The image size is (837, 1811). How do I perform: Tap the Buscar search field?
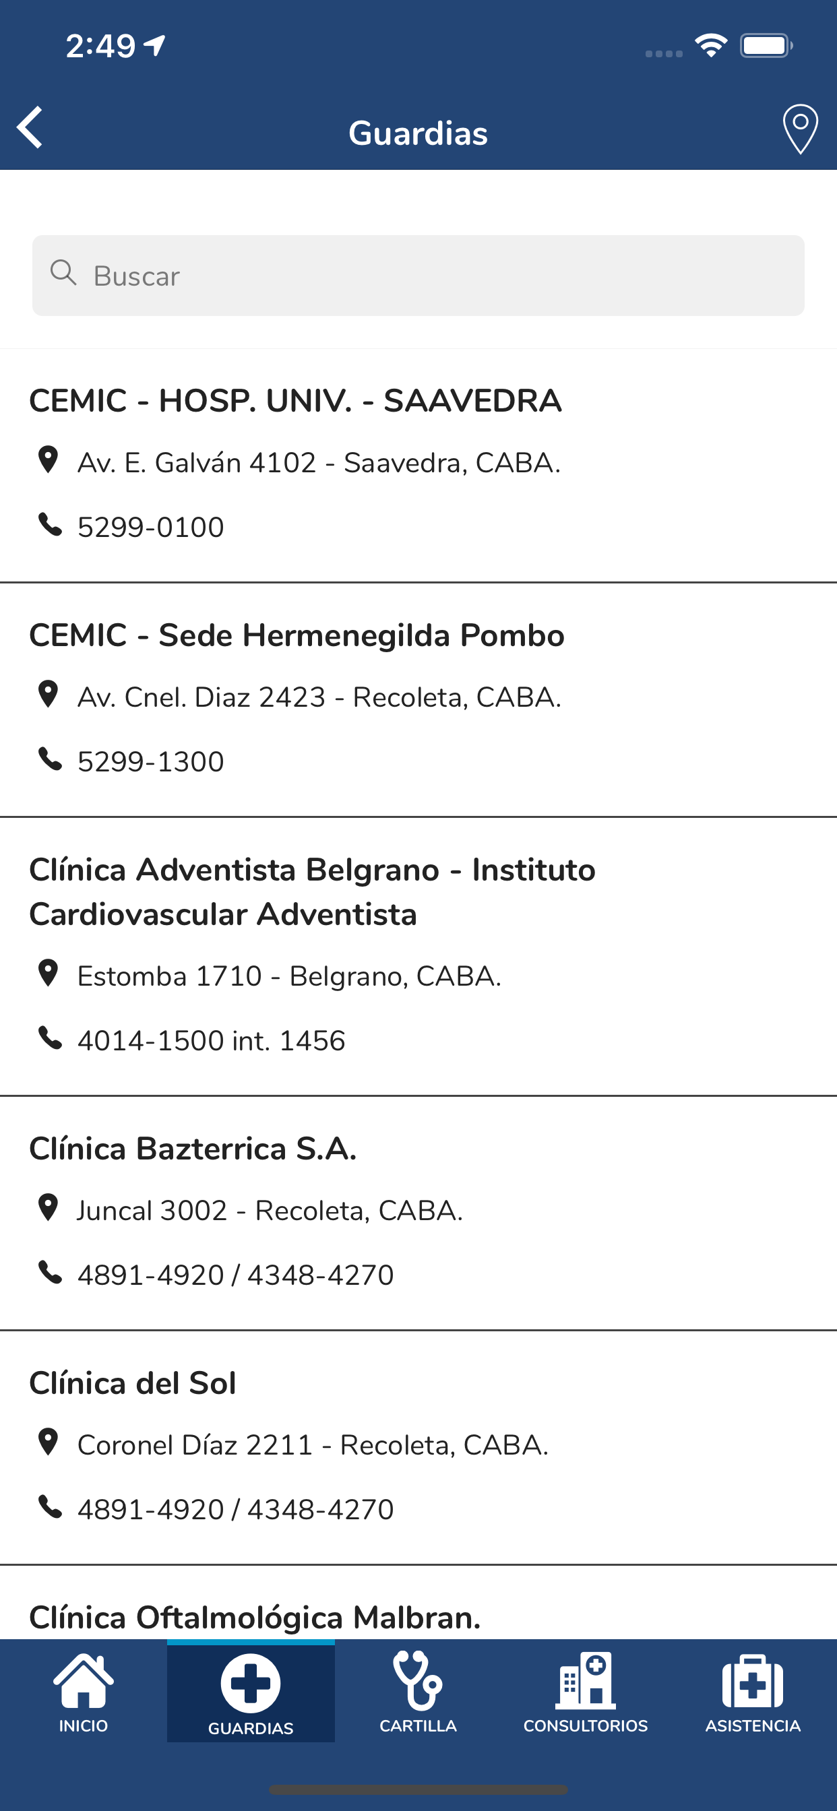(418, 276)
